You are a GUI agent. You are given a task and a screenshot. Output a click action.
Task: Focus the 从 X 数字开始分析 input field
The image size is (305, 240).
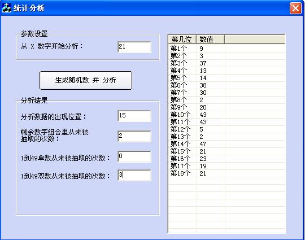(134, 47)
